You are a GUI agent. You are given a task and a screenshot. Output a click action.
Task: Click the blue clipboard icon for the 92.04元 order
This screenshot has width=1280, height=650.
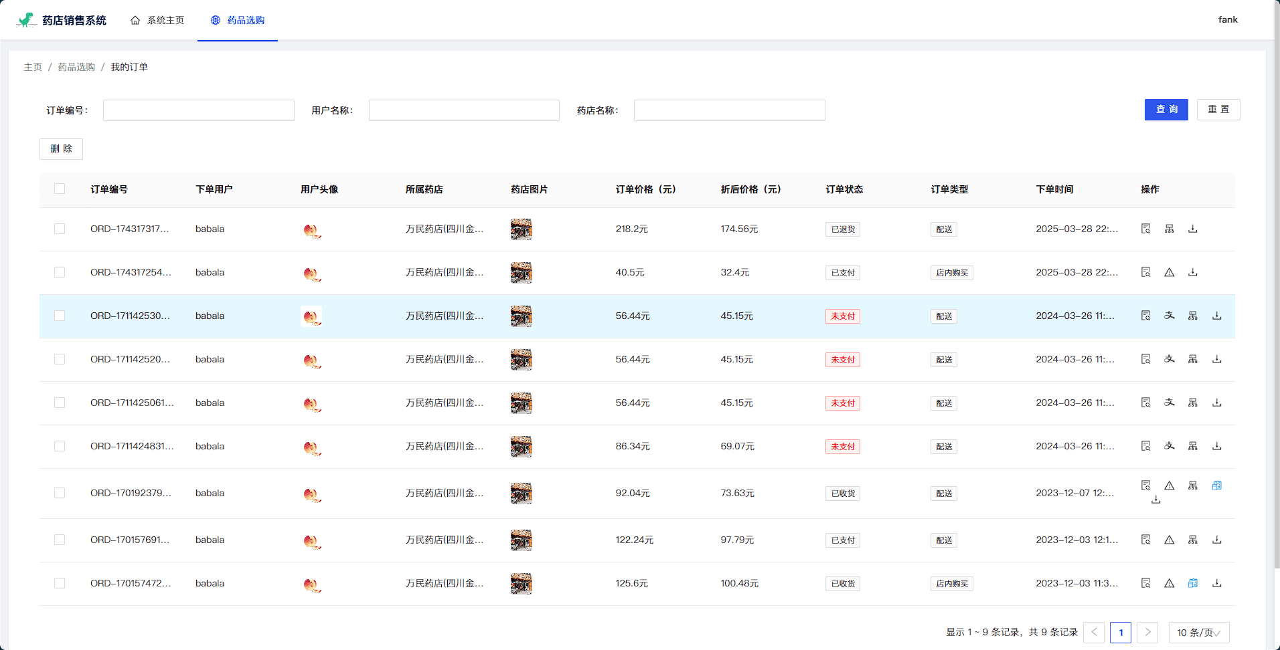1216,485
